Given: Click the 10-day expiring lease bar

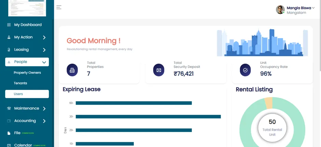Looking at the screenshot, I should 104,144.
